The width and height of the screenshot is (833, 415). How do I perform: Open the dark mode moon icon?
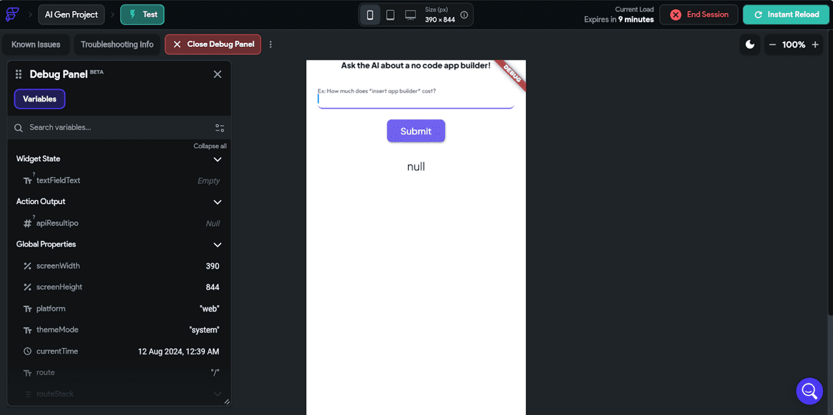(x=750, y=44)
